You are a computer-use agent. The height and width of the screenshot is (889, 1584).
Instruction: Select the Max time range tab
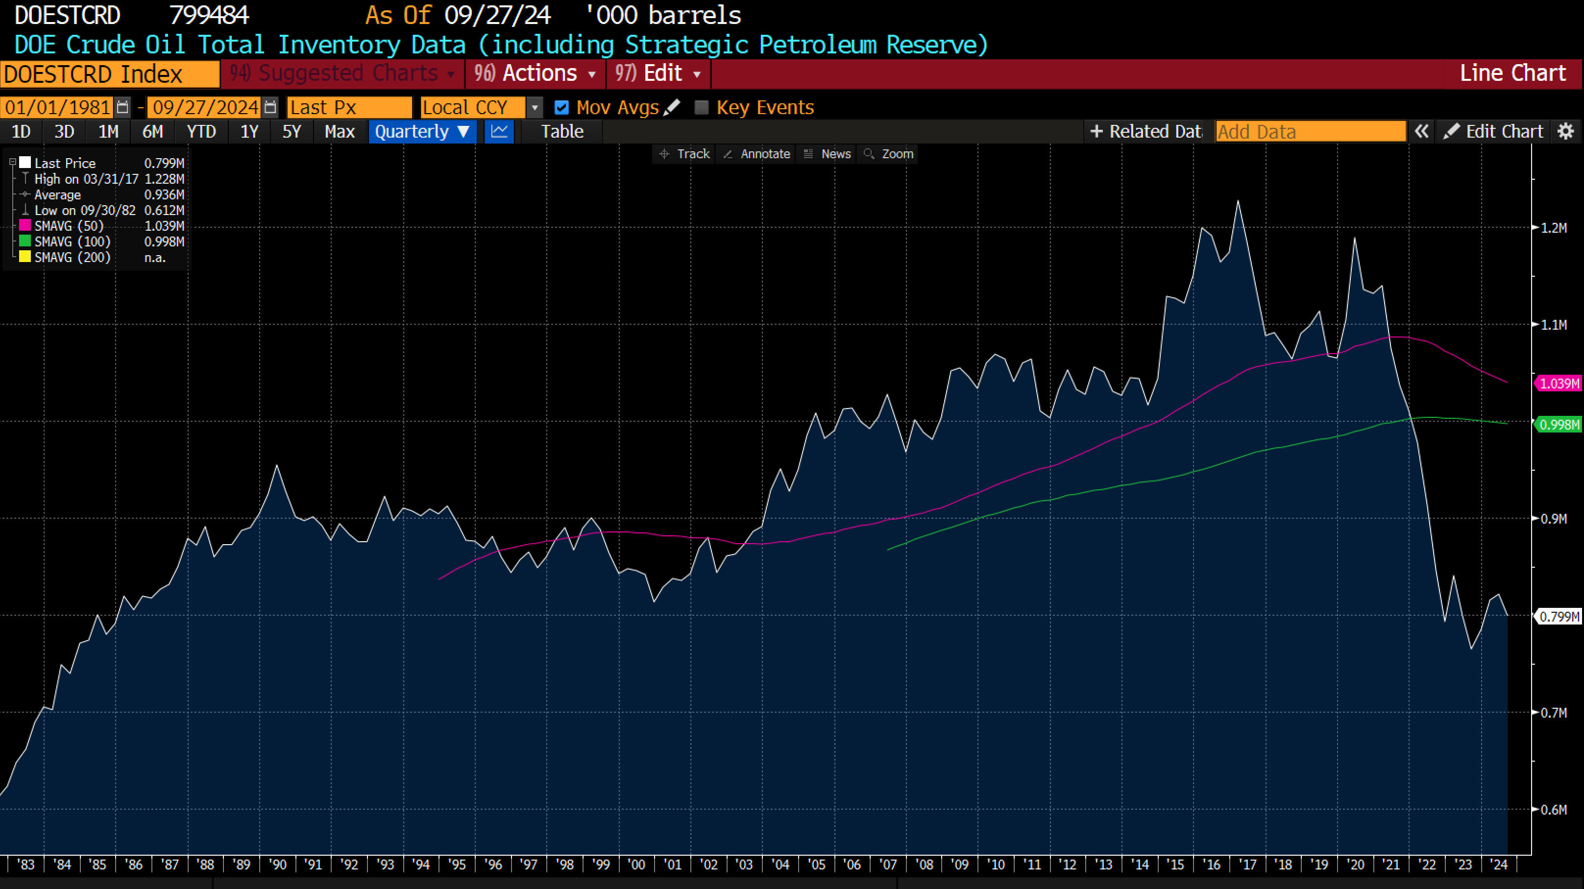coord(340,132)
